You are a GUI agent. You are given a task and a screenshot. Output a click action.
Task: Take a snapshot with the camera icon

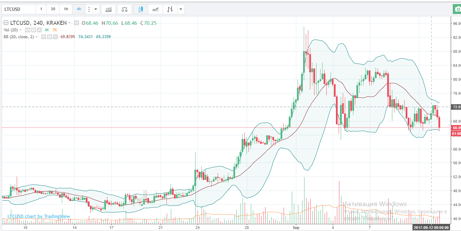(x=457, y=9)
